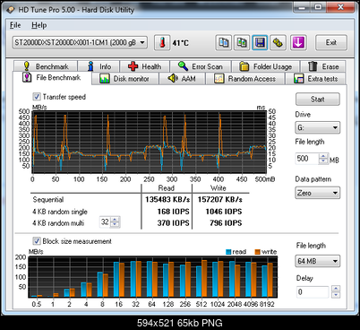Decrease the 4 KB random multi count

pyautogui.click(x=115, y=225)
